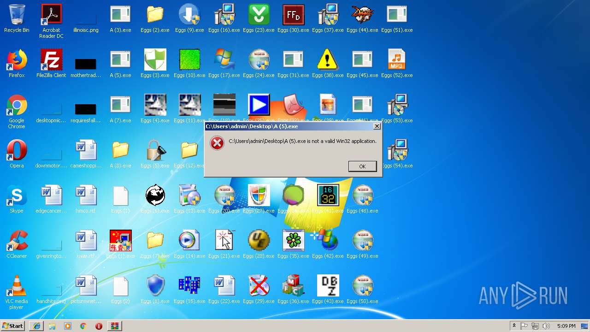Open Internet Explorer from taskbar
Screen dimensions: 590x332
pos(36,326)
